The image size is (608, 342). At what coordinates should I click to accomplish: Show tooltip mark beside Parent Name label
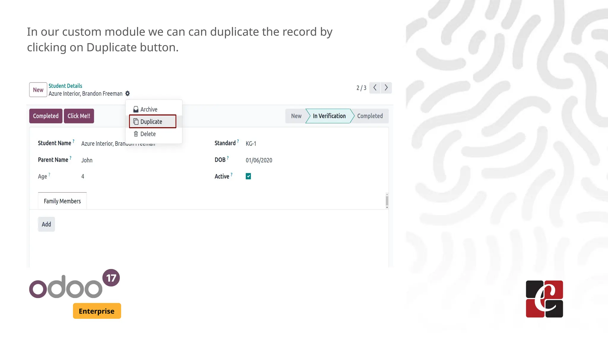tap(71, 158)
